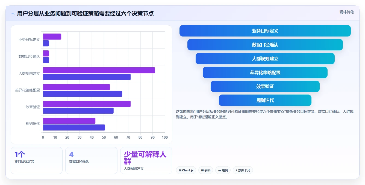Click the 规则迭代 y-axis label

coord(33,124)
